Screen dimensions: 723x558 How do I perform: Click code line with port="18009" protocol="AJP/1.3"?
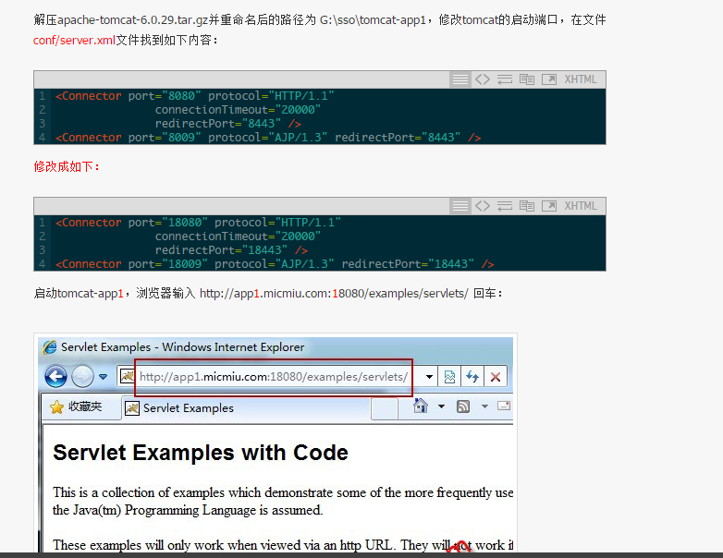[x=275, y=264]
